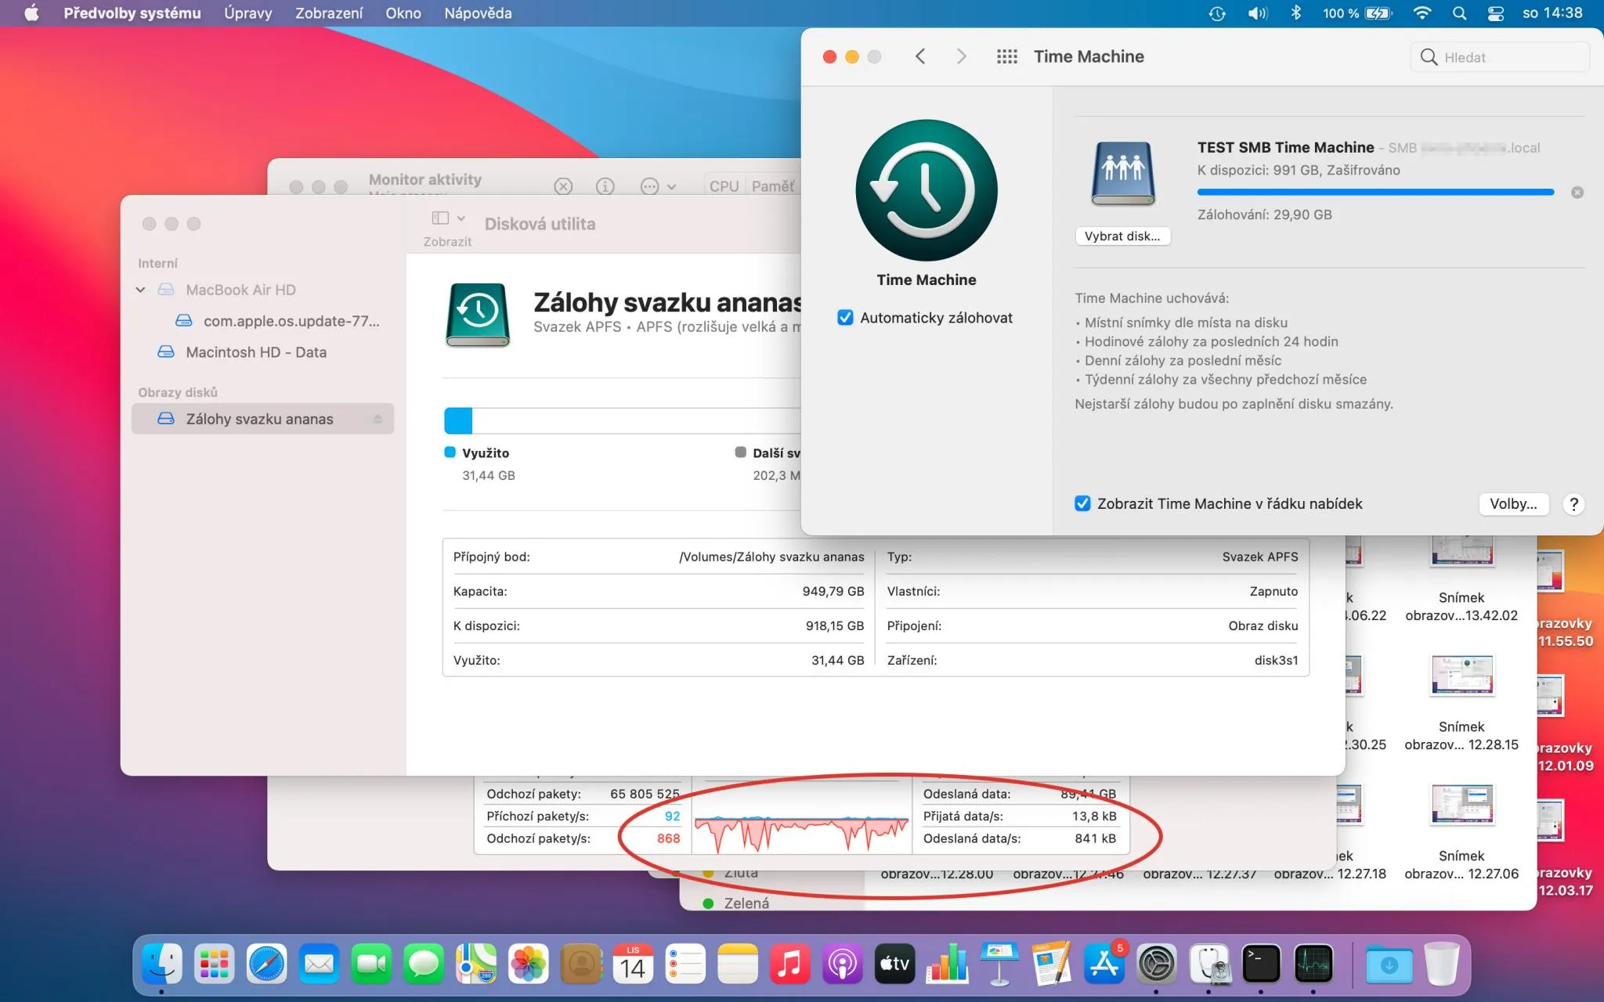Open Reminders from the Dock

click(x=685, y=964)
